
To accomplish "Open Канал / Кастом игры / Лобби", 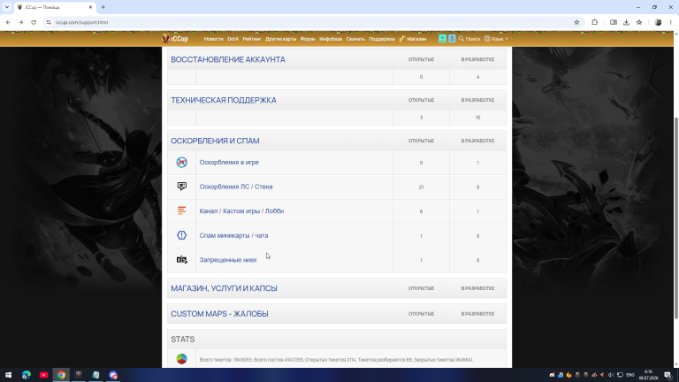I will [241, 211].
